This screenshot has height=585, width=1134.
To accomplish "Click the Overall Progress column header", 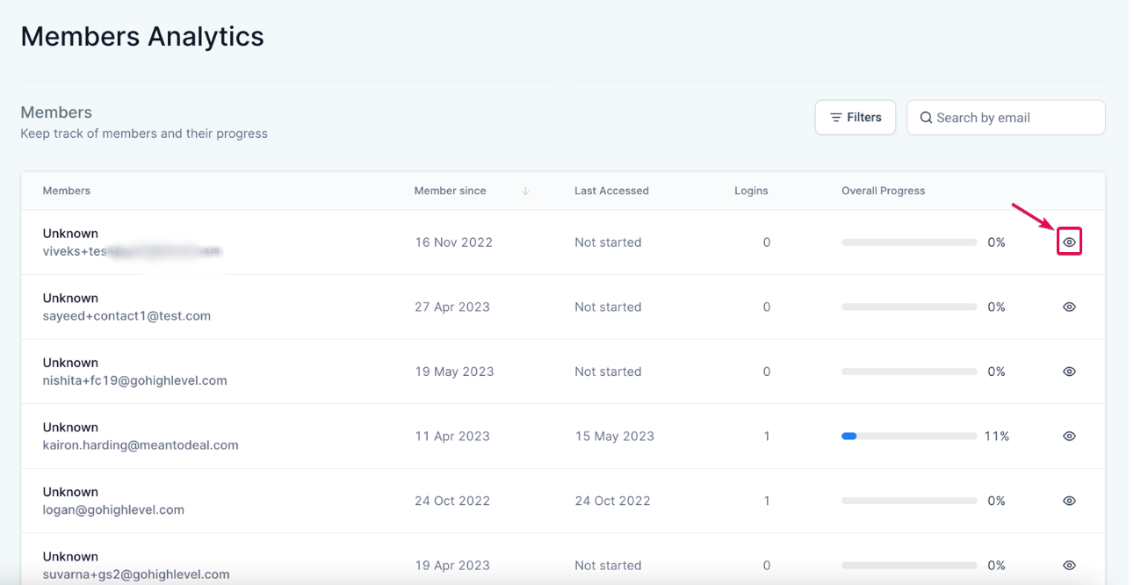I will pyautogui.click(x=883, y=191).
